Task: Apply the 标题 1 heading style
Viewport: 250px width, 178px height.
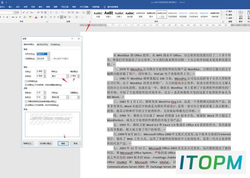Action: [109, 14]
